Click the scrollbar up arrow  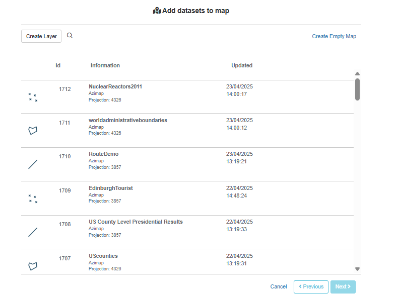point(357,74)
